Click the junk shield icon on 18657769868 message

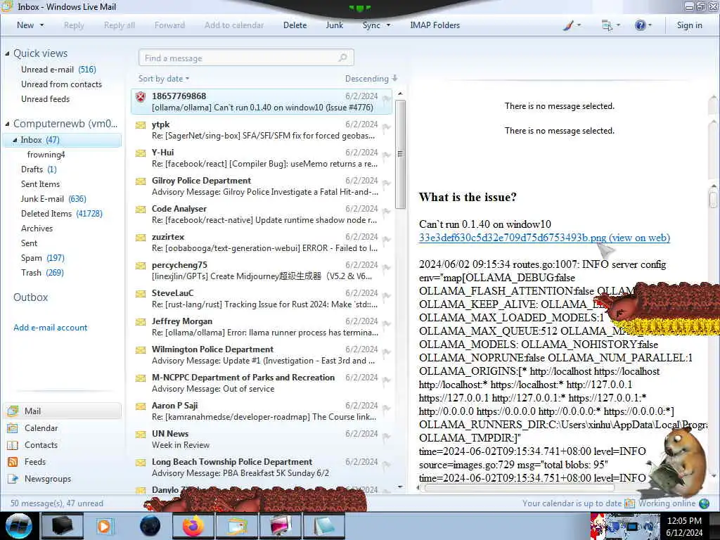[141, 96]
